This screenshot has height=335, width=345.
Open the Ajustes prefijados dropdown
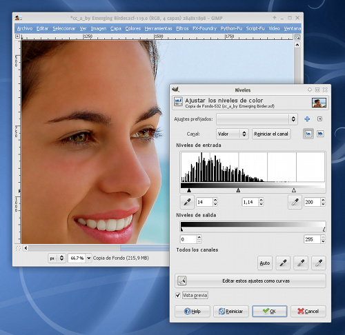[257, 119]
